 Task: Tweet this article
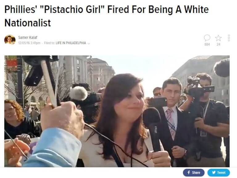coord(218,172)
